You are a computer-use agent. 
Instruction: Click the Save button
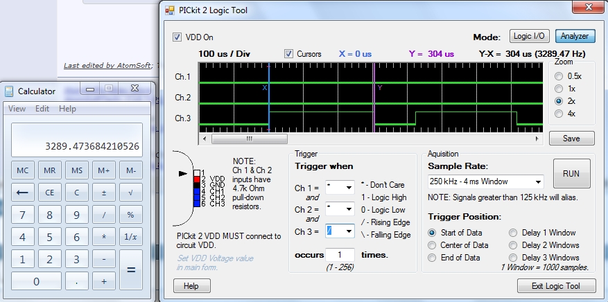click(571, 139)
